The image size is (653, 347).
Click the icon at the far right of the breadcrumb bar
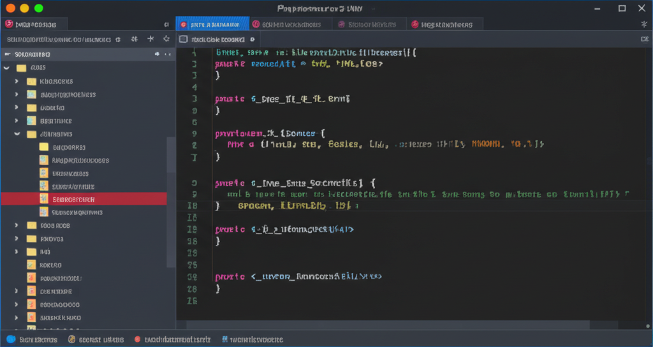point(644,39)
